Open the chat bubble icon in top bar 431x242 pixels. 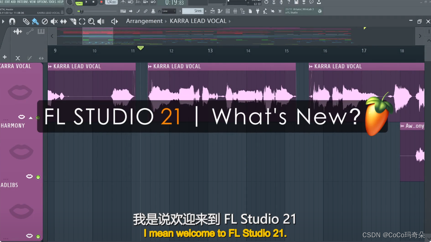[311, 2]
